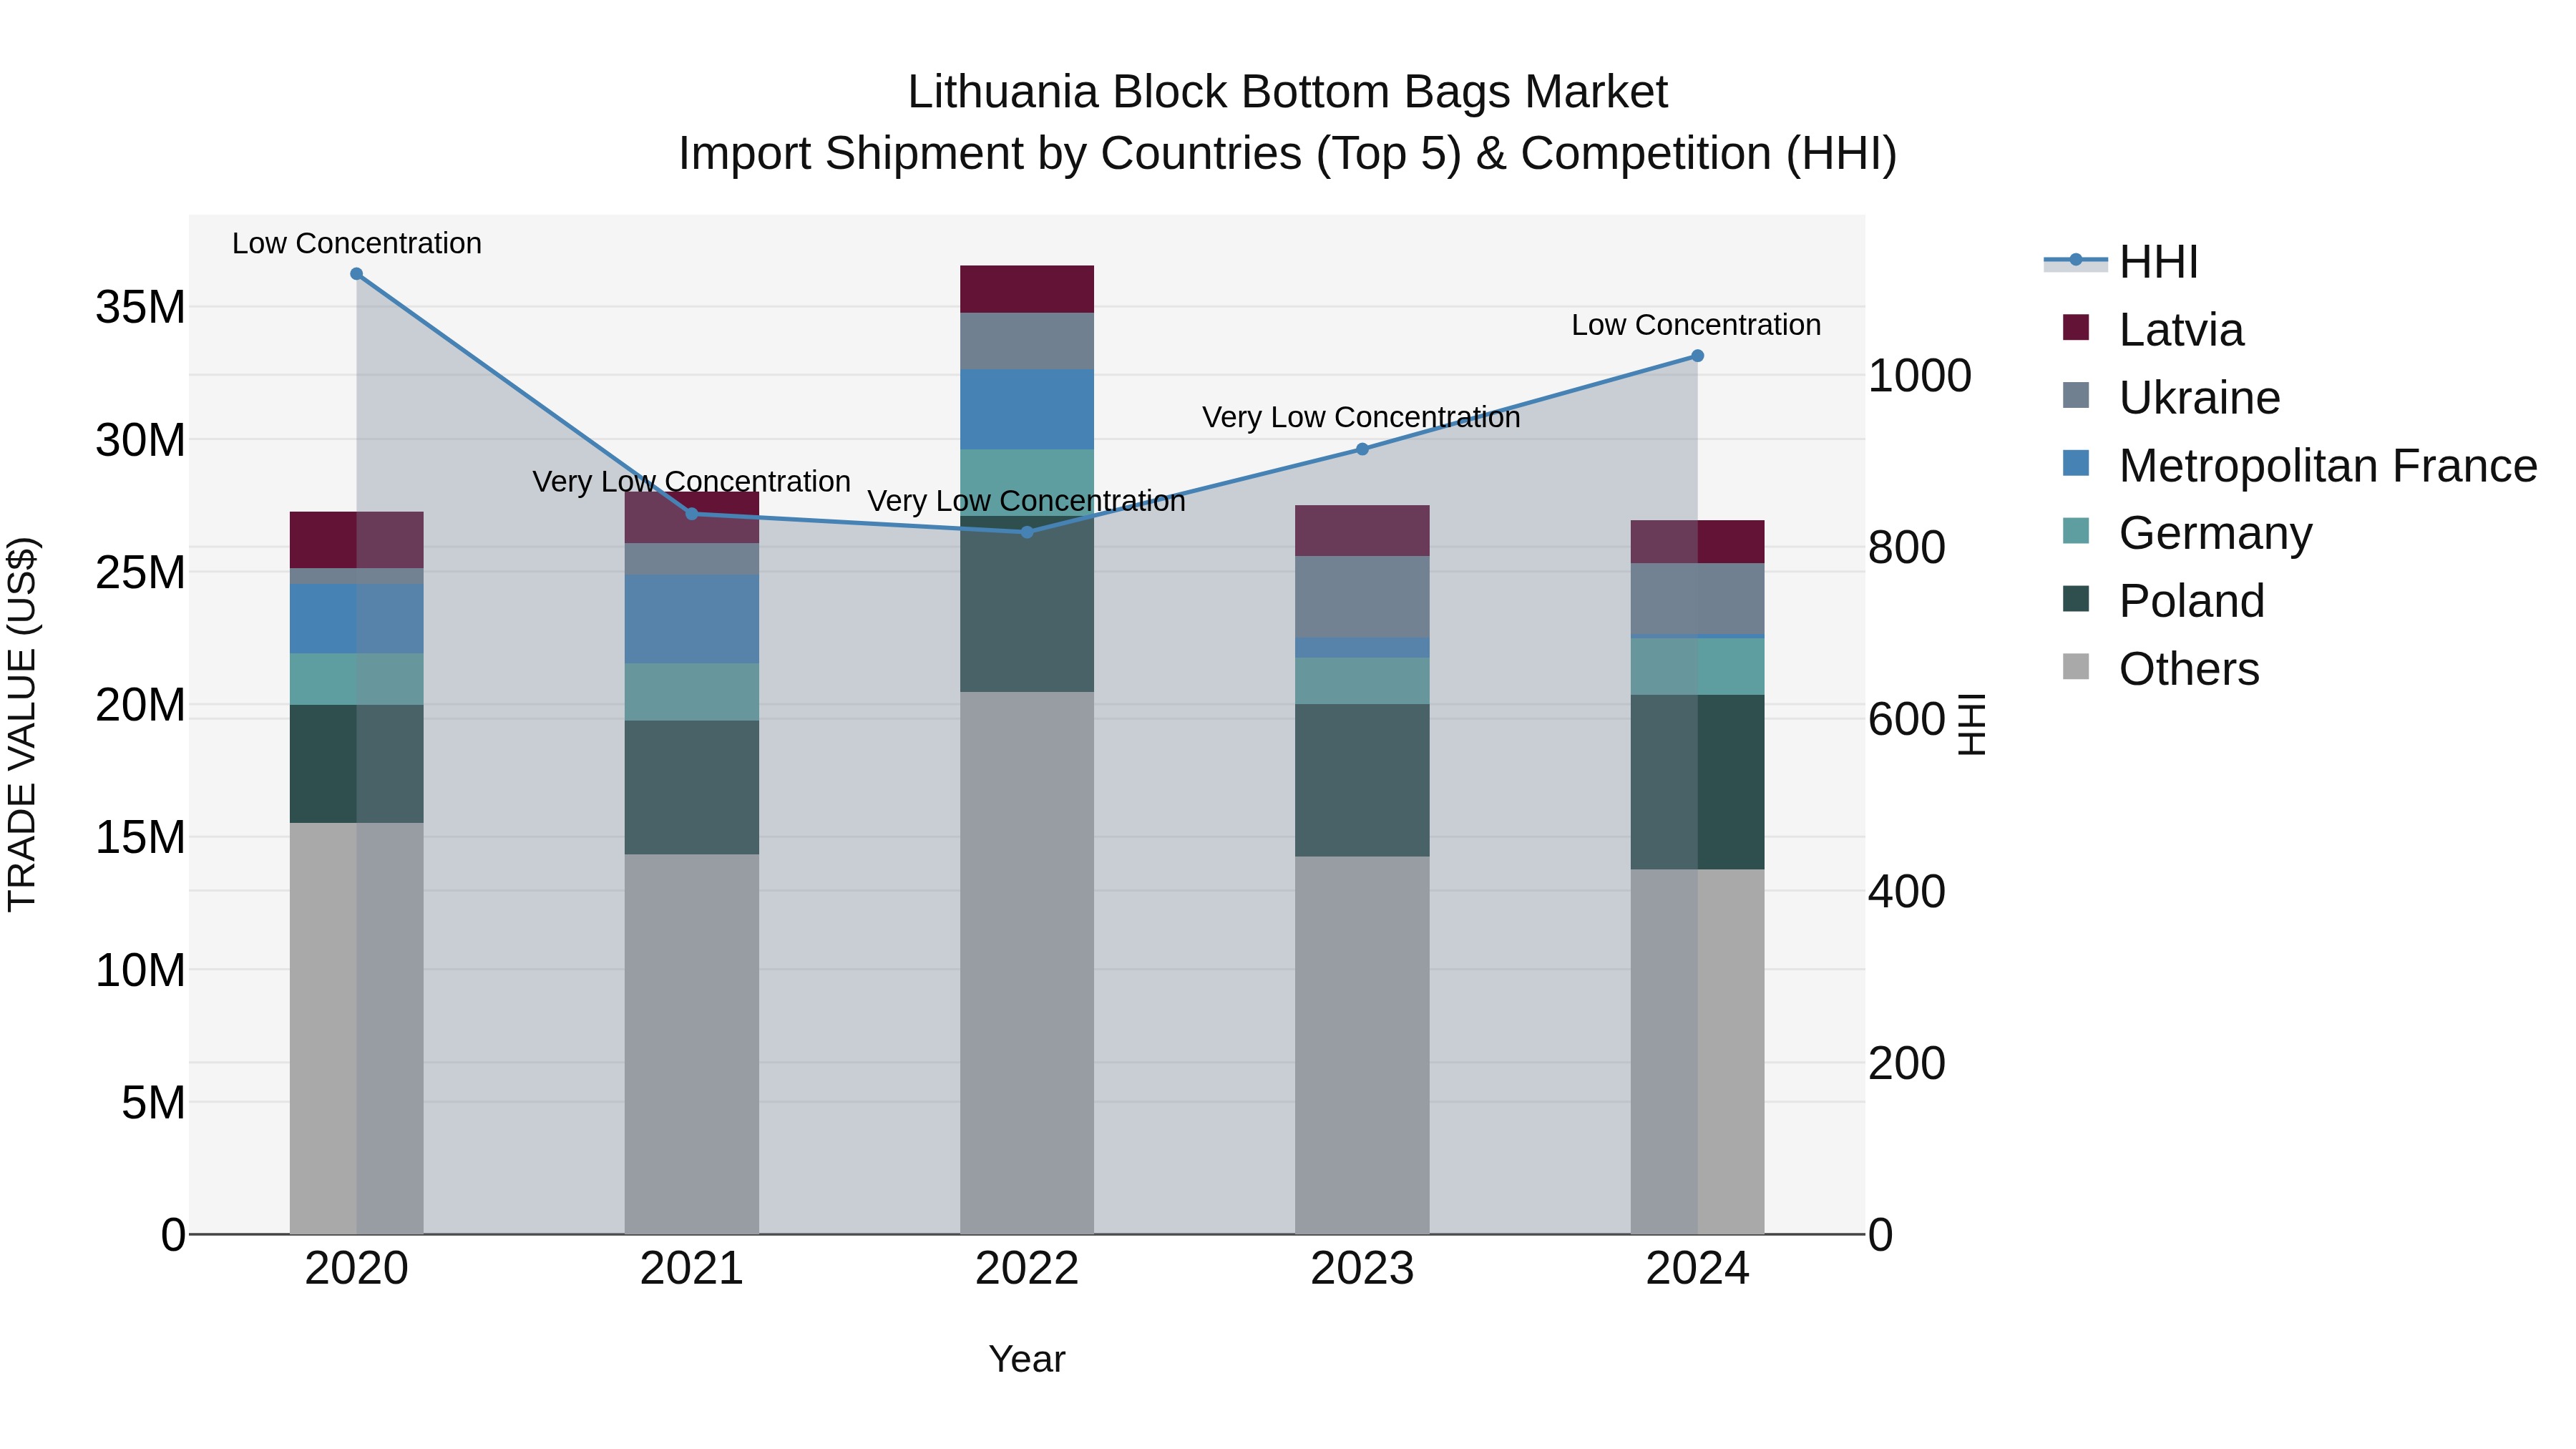The width and height of the screenshot is (2576, 1449).
Task: Click the 2021 Metropolitan France bar segment
Action: click(692, 619)
